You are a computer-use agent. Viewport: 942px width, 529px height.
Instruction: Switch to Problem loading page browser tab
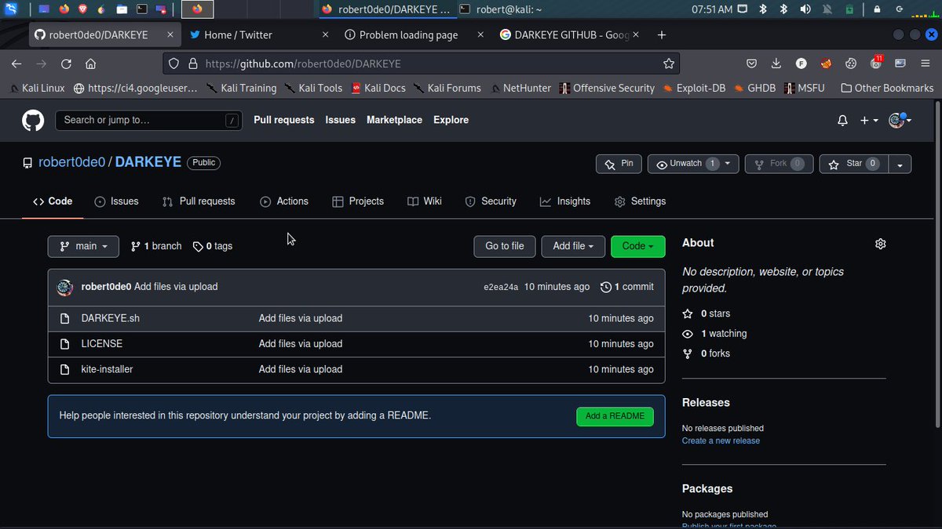coord(414,35)
